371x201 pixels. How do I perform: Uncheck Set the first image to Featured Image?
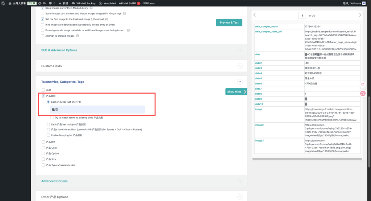point(43,19)
